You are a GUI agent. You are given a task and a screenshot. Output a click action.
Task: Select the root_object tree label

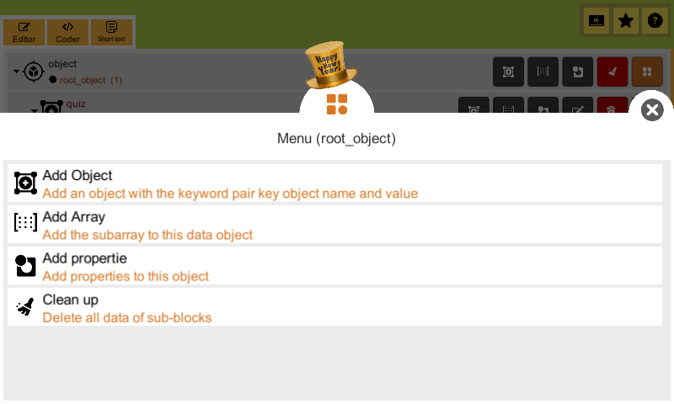pos(83,80)
